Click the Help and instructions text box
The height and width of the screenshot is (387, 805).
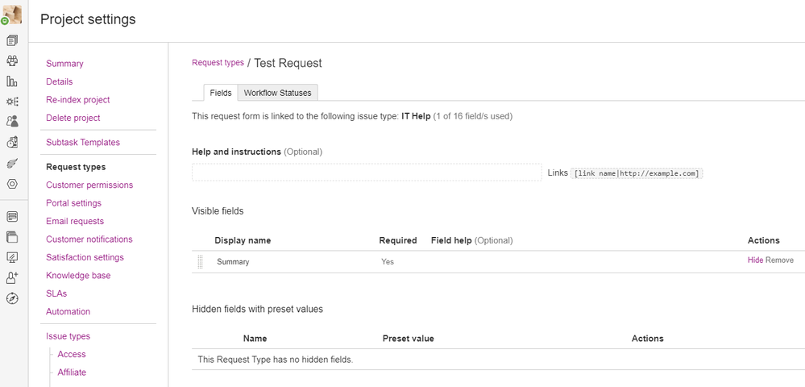pyautogui.click(x=367, y=173)
